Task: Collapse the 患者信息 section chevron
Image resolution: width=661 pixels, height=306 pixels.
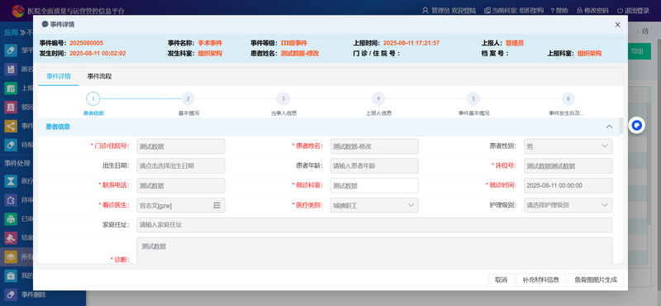Action: point(609,127)
